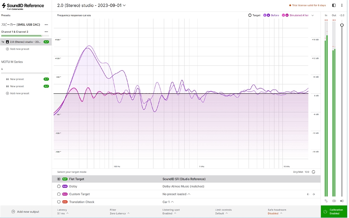
Task: Toggle the Simulated After curve visibility
Action: point(295,15)
